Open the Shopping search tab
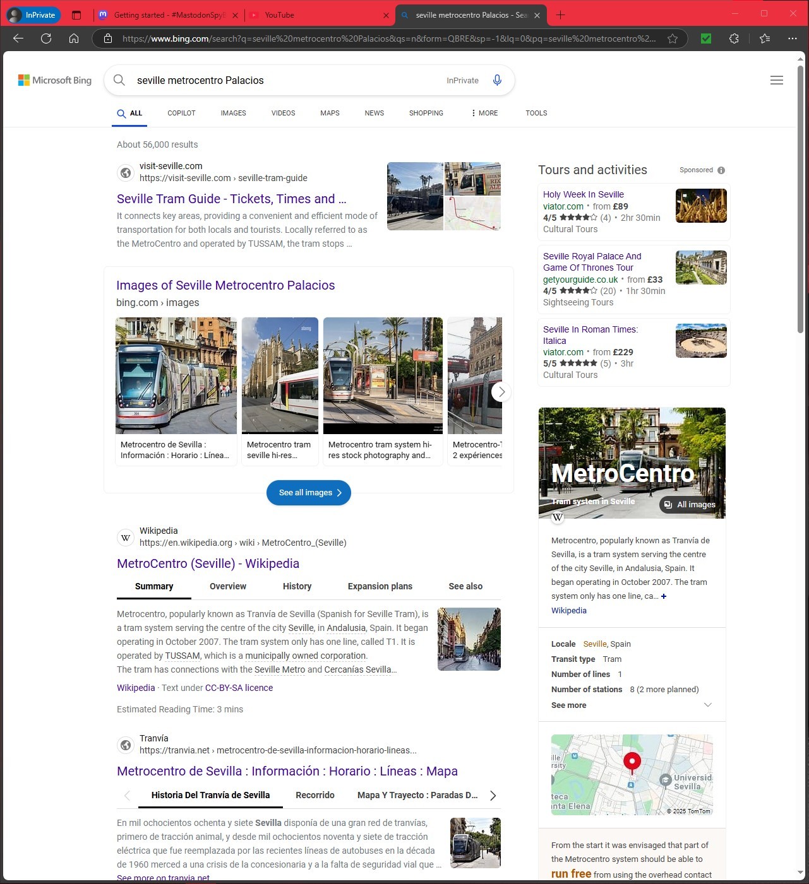809x884 pixels. [x=426, y=113]
